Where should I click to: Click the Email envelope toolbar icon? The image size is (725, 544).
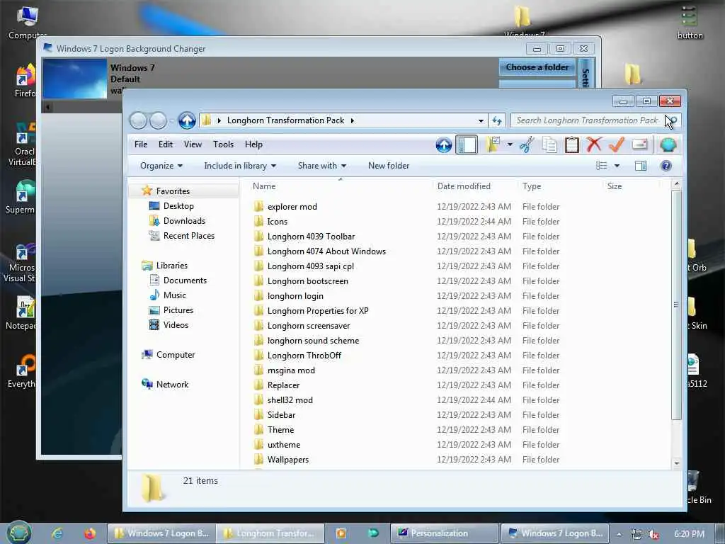click(639, 144)
